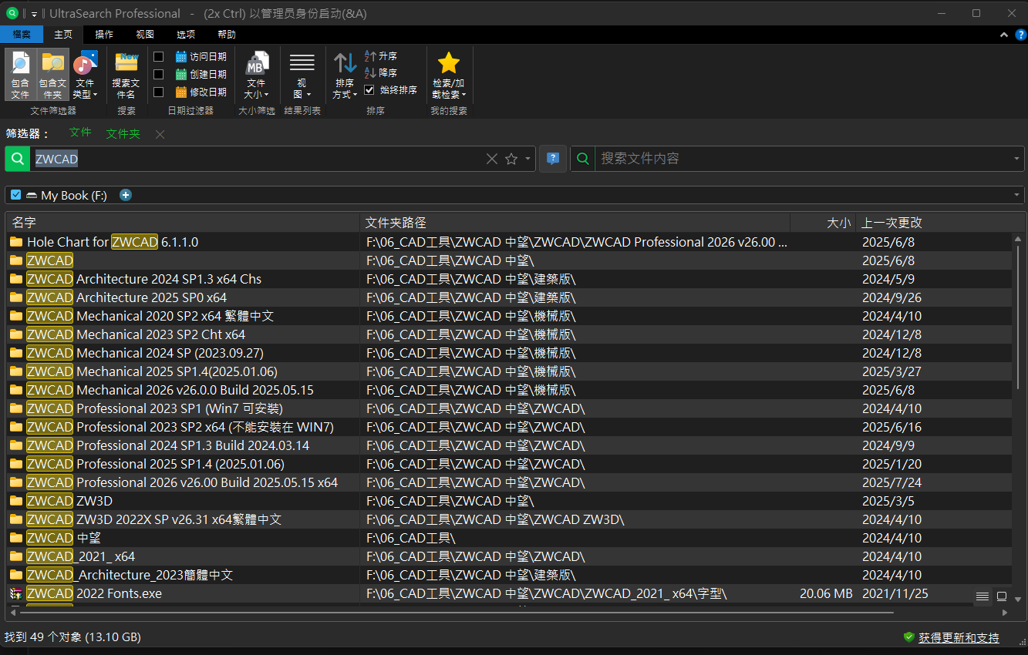1028x655 pixels.
Task: Add a search location with plus icon
Action: 126,195
